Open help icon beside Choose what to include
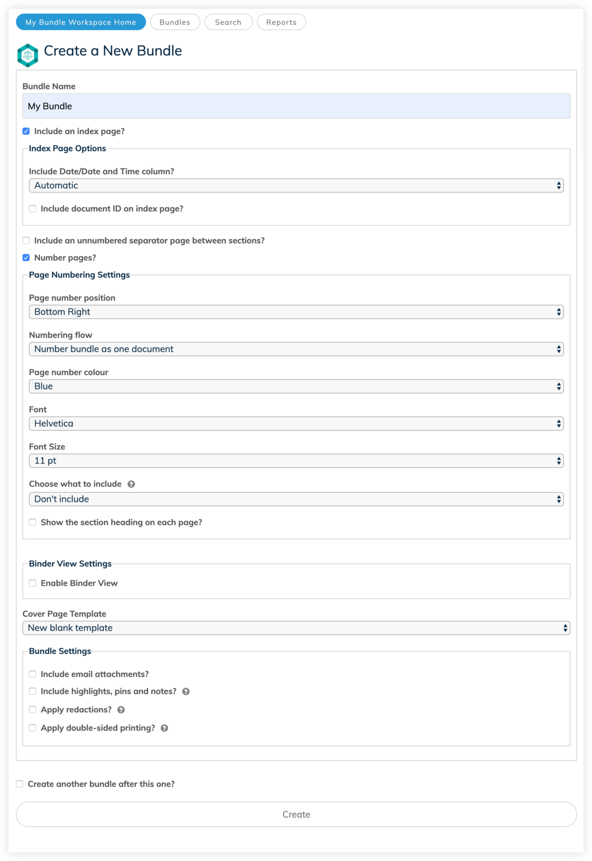Screen dimensions: 592x861 (x=131, y=484)
